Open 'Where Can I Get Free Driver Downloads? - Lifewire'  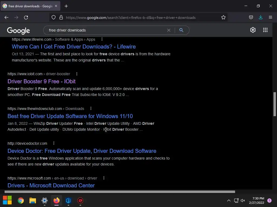[74, 47]
